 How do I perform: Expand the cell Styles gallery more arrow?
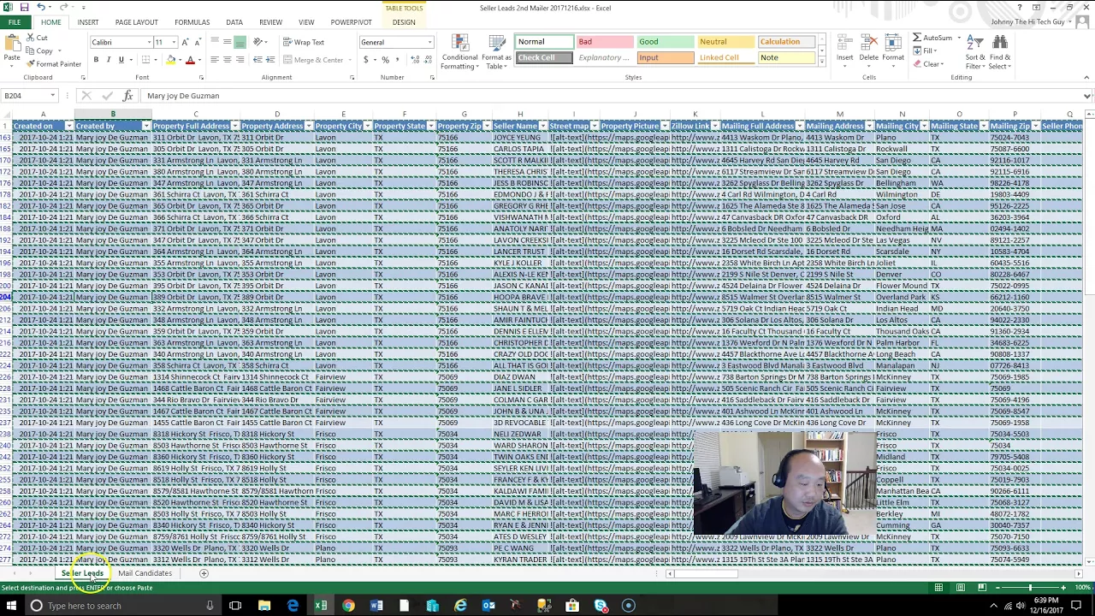tap(822, 62)
